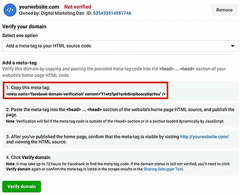Click the Verify domain green button
The height and width of the screenshot is (195, 240).
click(x=22, y=186)
